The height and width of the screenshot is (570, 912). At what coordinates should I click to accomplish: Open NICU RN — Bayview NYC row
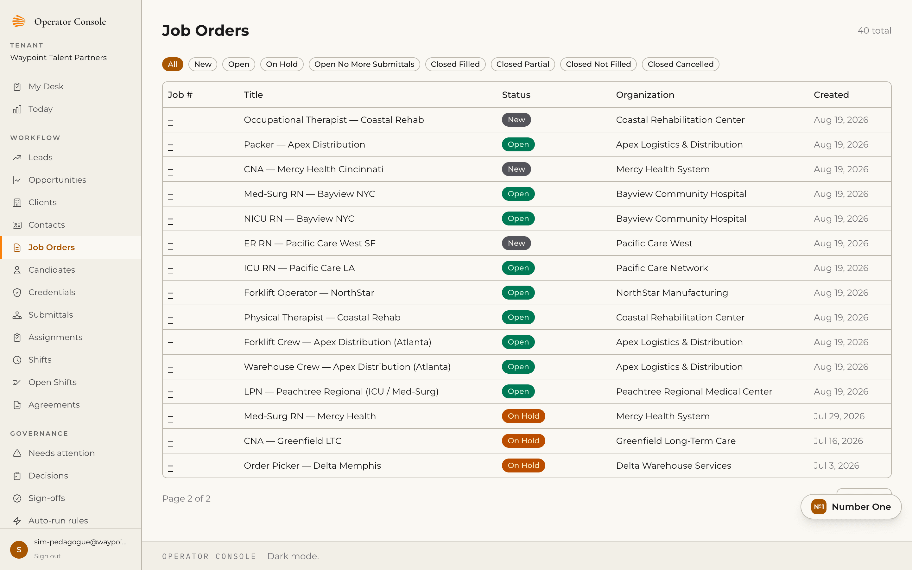click(x=527, y=218)
